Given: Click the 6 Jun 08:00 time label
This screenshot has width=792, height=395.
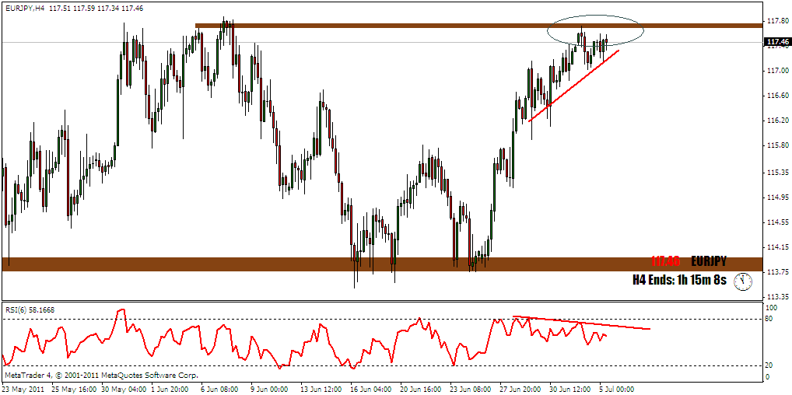Looking at the screenshot, I should 220,390.
